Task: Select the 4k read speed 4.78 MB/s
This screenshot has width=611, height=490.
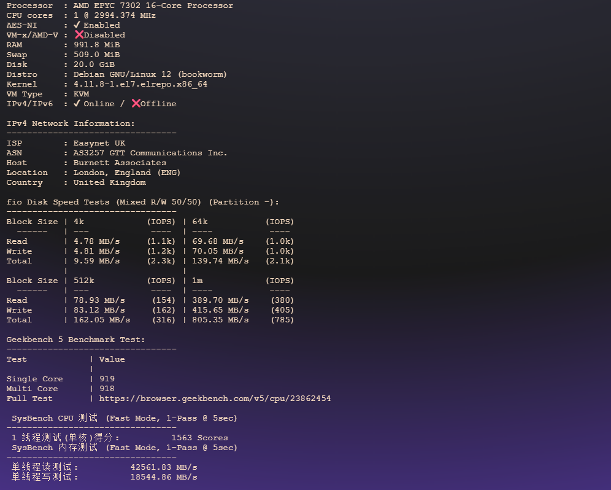Action: pos(96,241)
